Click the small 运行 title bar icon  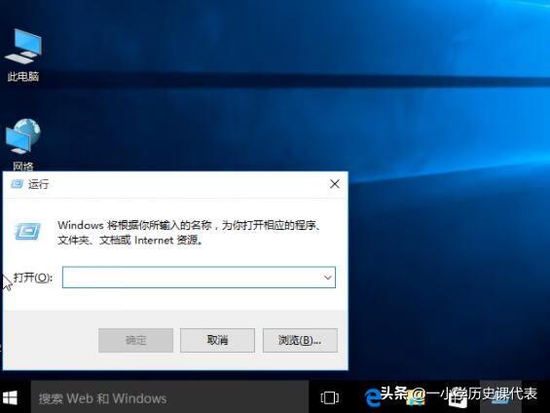click(17, 184)
